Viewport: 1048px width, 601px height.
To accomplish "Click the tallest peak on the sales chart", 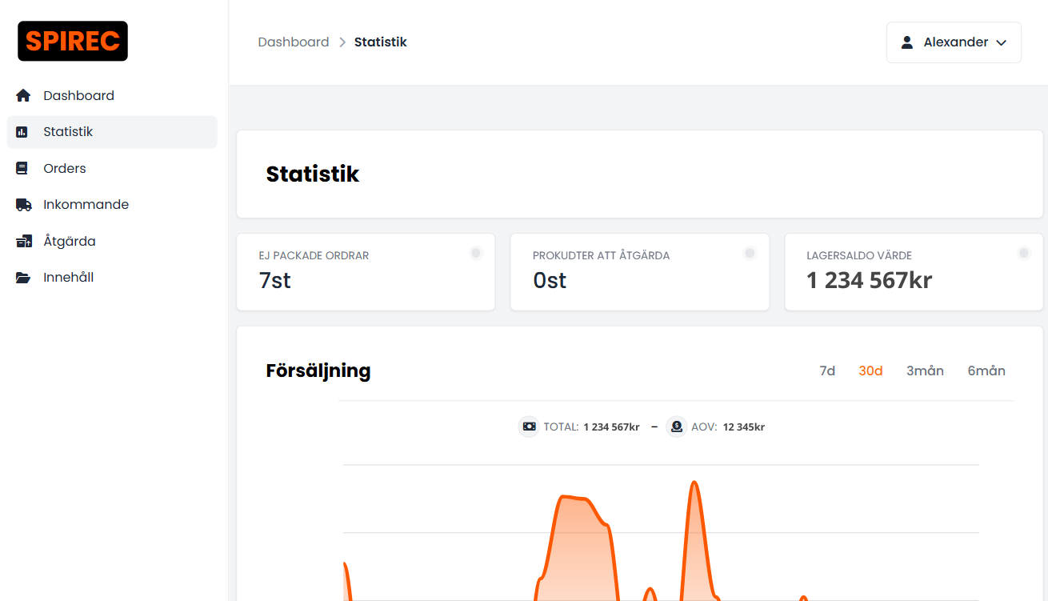I will coord(694,483).
